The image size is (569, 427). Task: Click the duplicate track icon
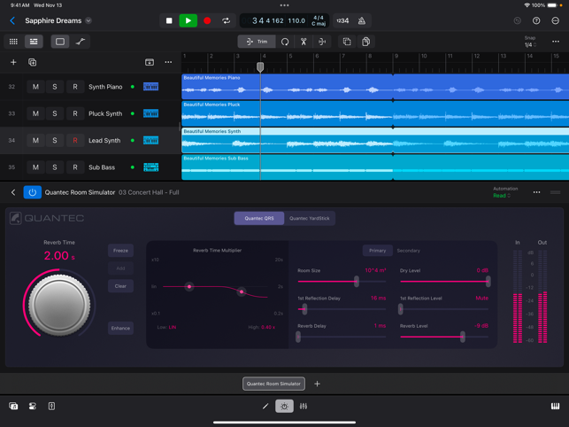click(x=32, y=63)
